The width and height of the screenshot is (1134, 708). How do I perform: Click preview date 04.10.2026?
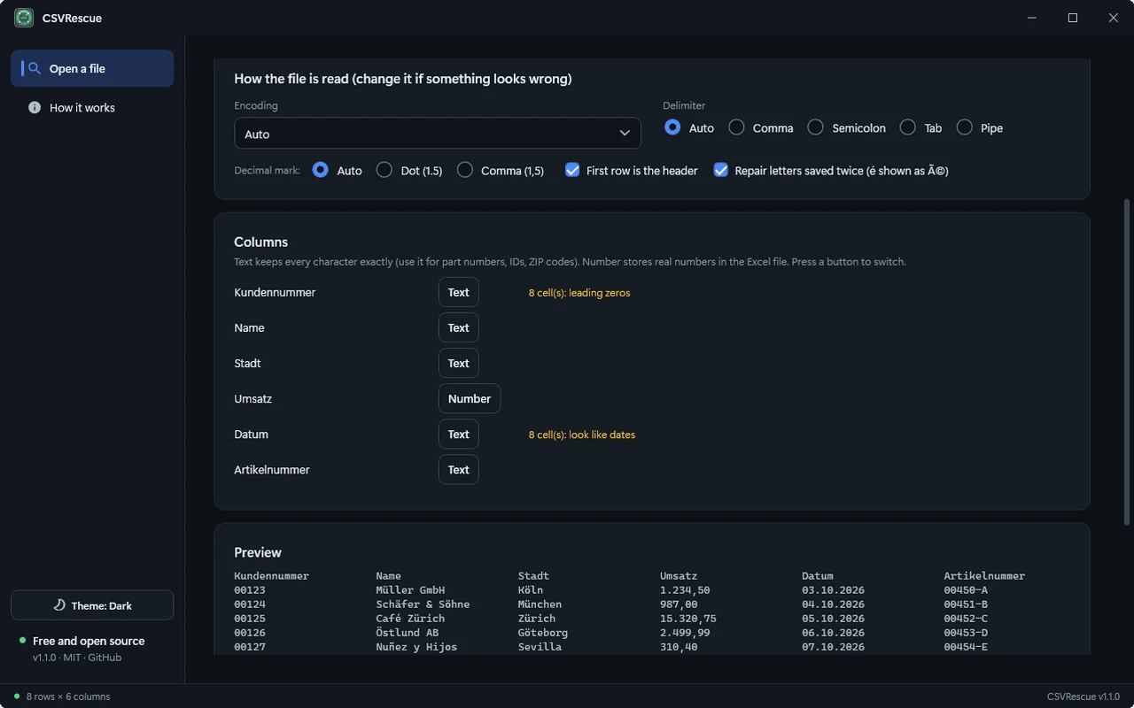pos(834,604)
